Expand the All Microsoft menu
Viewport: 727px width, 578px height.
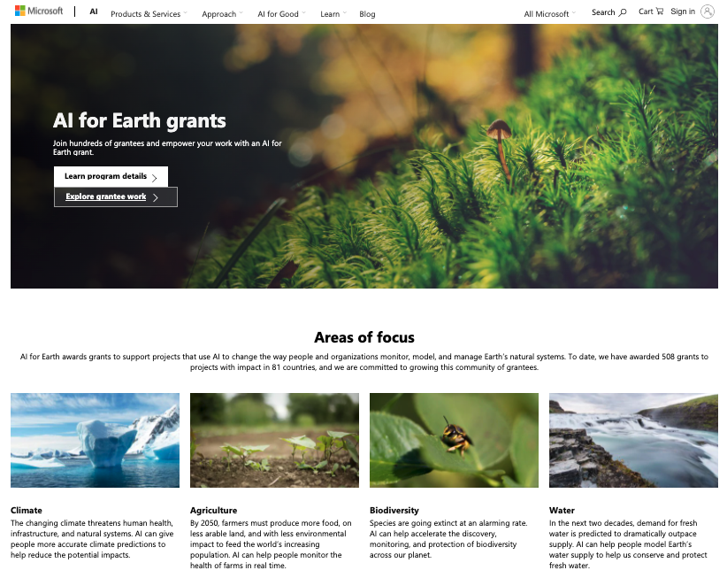[x=549, y=14]
